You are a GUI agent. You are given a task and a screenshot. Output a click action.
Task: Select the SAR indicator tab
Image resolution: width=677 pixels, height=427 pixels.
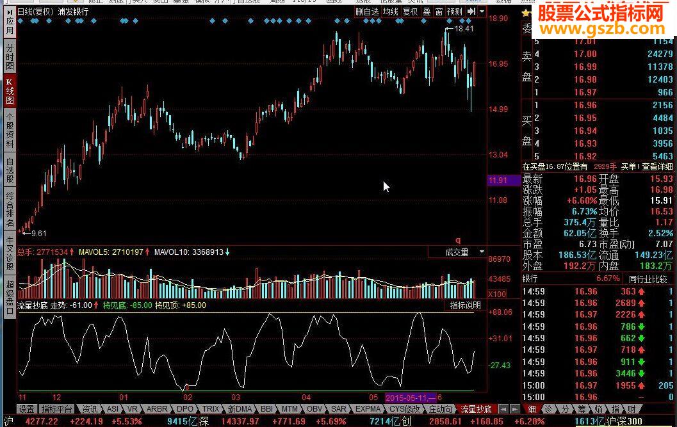[338, 409]
